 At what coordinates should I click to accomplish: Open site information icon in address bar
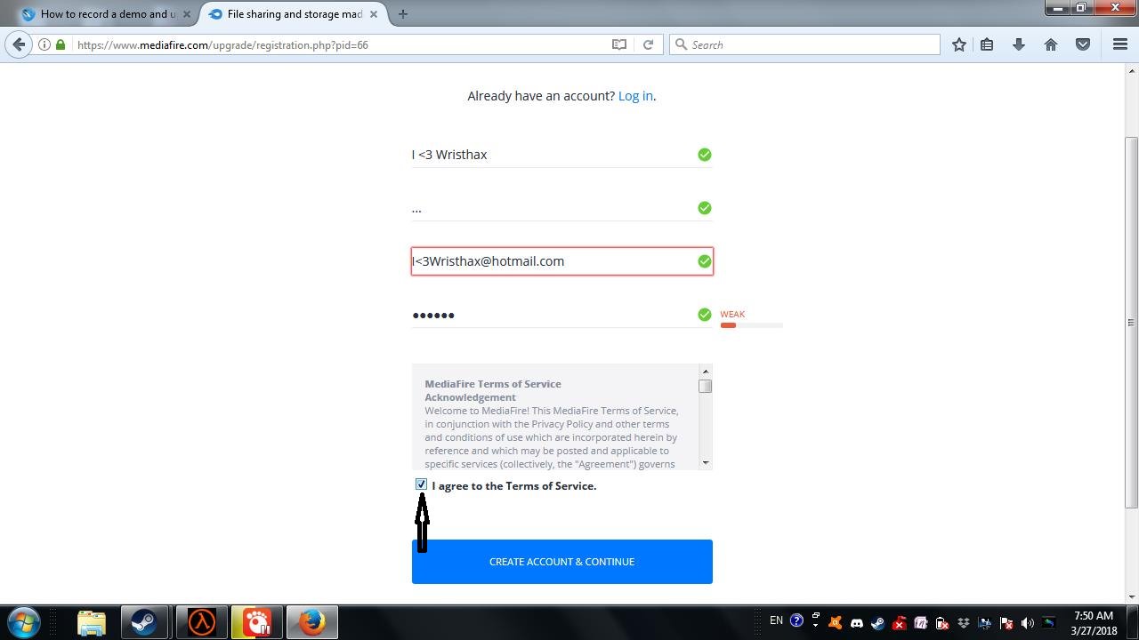coord(44,44)
